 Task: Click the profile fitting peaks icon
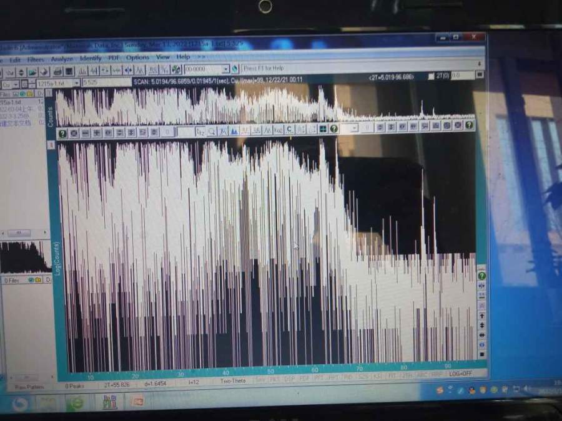(140, 70)
